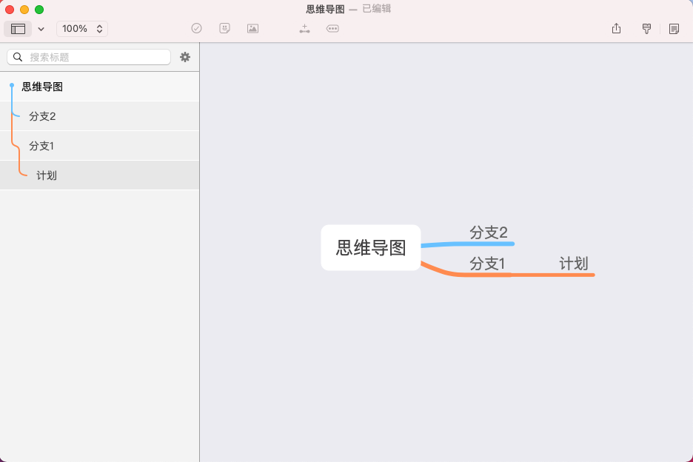This screenshot has width=693, height=462.
Task: Toggle the outline sidebar panel button
Action: pyautogui.click(x=18, y=29)
